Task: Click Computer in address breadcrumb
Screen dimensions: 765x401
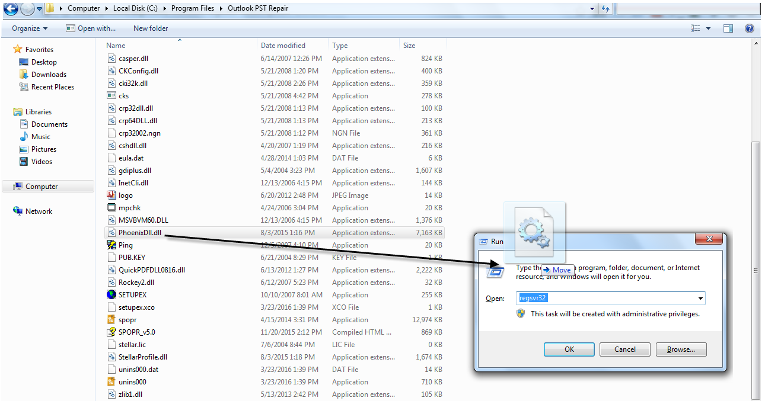Action: [x=84, y=9]
